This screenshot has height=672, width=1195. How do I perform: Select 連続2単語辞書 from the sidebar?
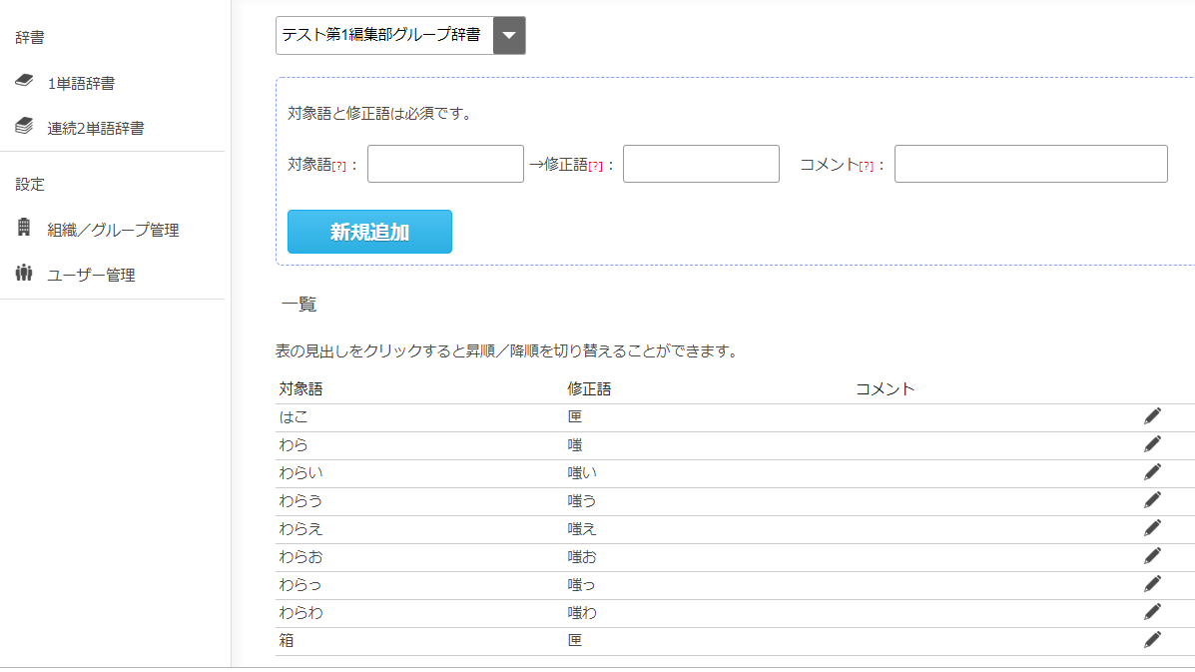[95, 128]
